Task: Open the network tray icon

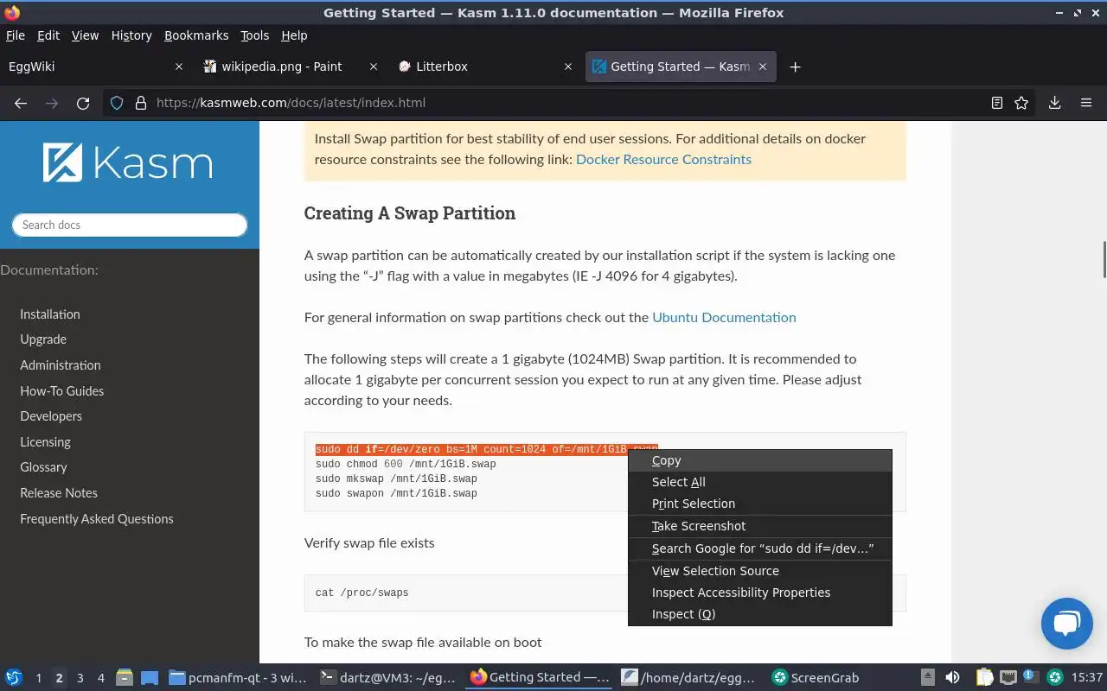Action: click(1008, 678)
